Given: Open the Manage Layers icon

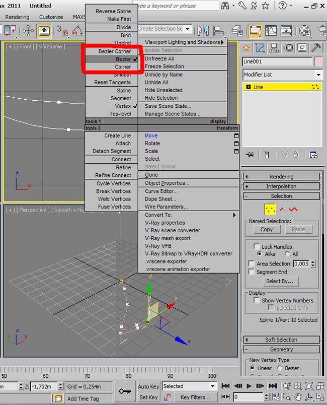Looking at the screenshot, I should (237, 31).
